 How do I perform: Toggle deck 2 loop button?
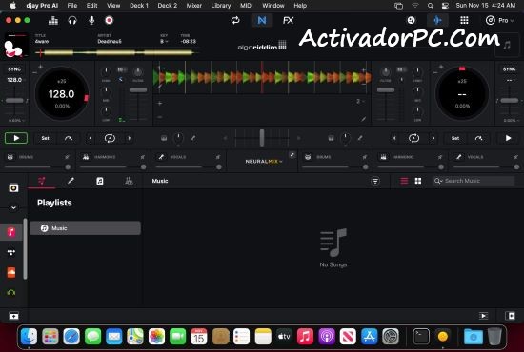[x=413, y=138]
